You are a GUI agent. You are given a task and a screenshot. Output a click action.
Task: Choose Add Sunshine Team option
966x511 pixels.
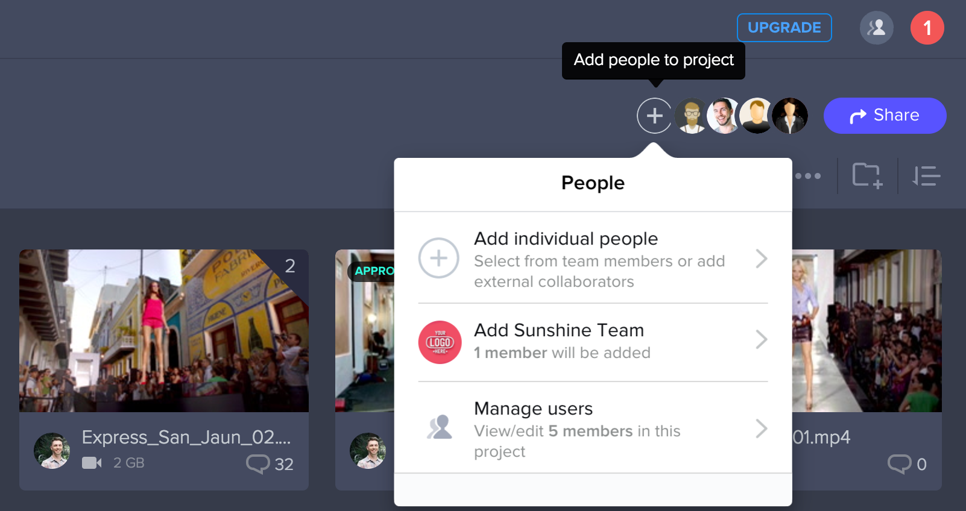click(593, 342)
